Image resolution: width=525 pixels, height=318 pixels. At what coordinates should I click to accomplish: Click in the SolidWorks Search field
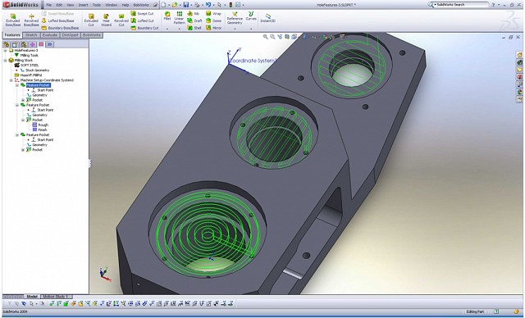tap(461, 5)
